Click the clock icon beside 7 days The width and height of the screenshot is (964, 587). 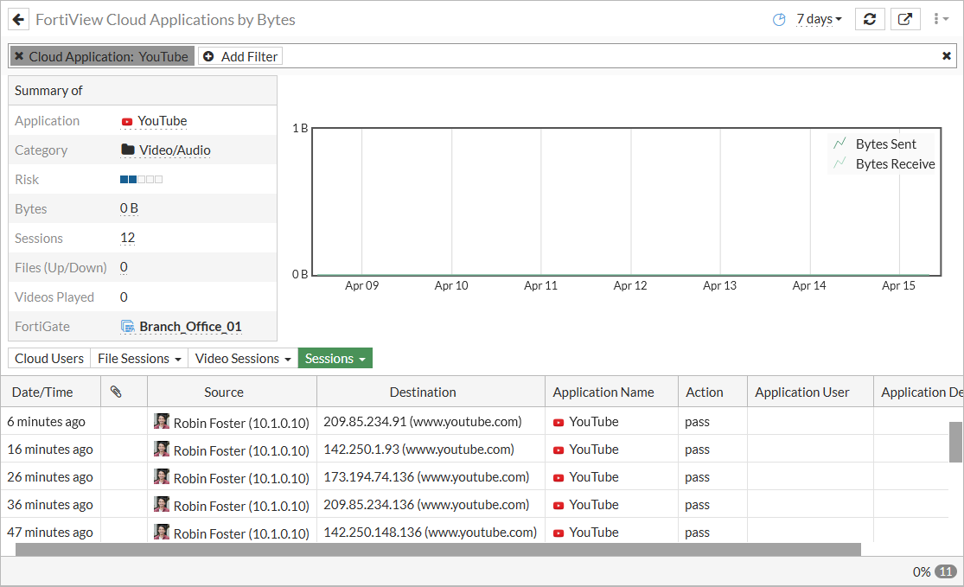(x=779, y=19)
